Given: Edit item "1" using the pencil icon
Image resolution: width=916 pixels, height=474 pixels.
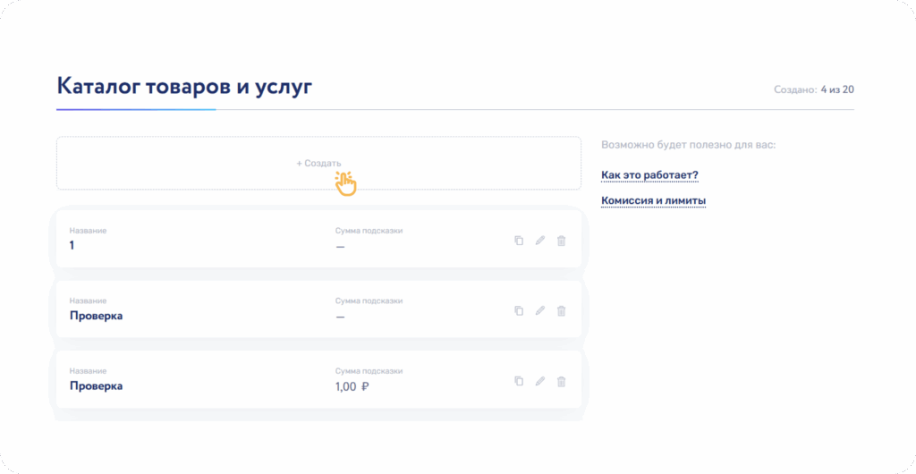Looking at the screenshot, I should [540, 241].
